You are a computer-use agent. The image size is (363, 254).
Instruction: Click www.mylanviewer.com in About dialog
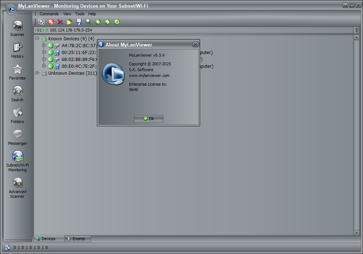pos(149,75)
